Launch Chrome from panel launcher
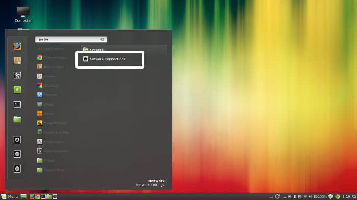Viewport: 357px width, 200px height. click(x=37, y=196)
